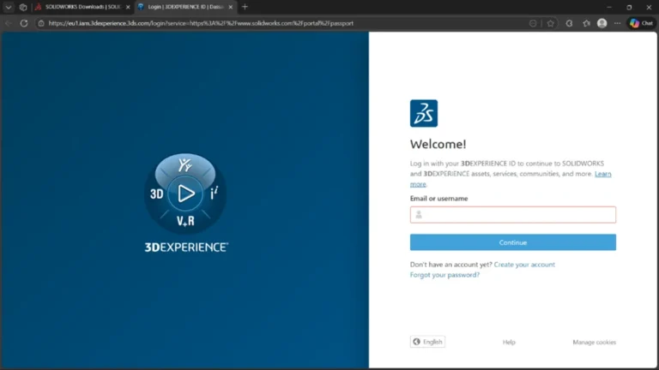Click the compass V+R quadrant
The width and height of the screenshot is (659, 370).
[x=185, y=221]
